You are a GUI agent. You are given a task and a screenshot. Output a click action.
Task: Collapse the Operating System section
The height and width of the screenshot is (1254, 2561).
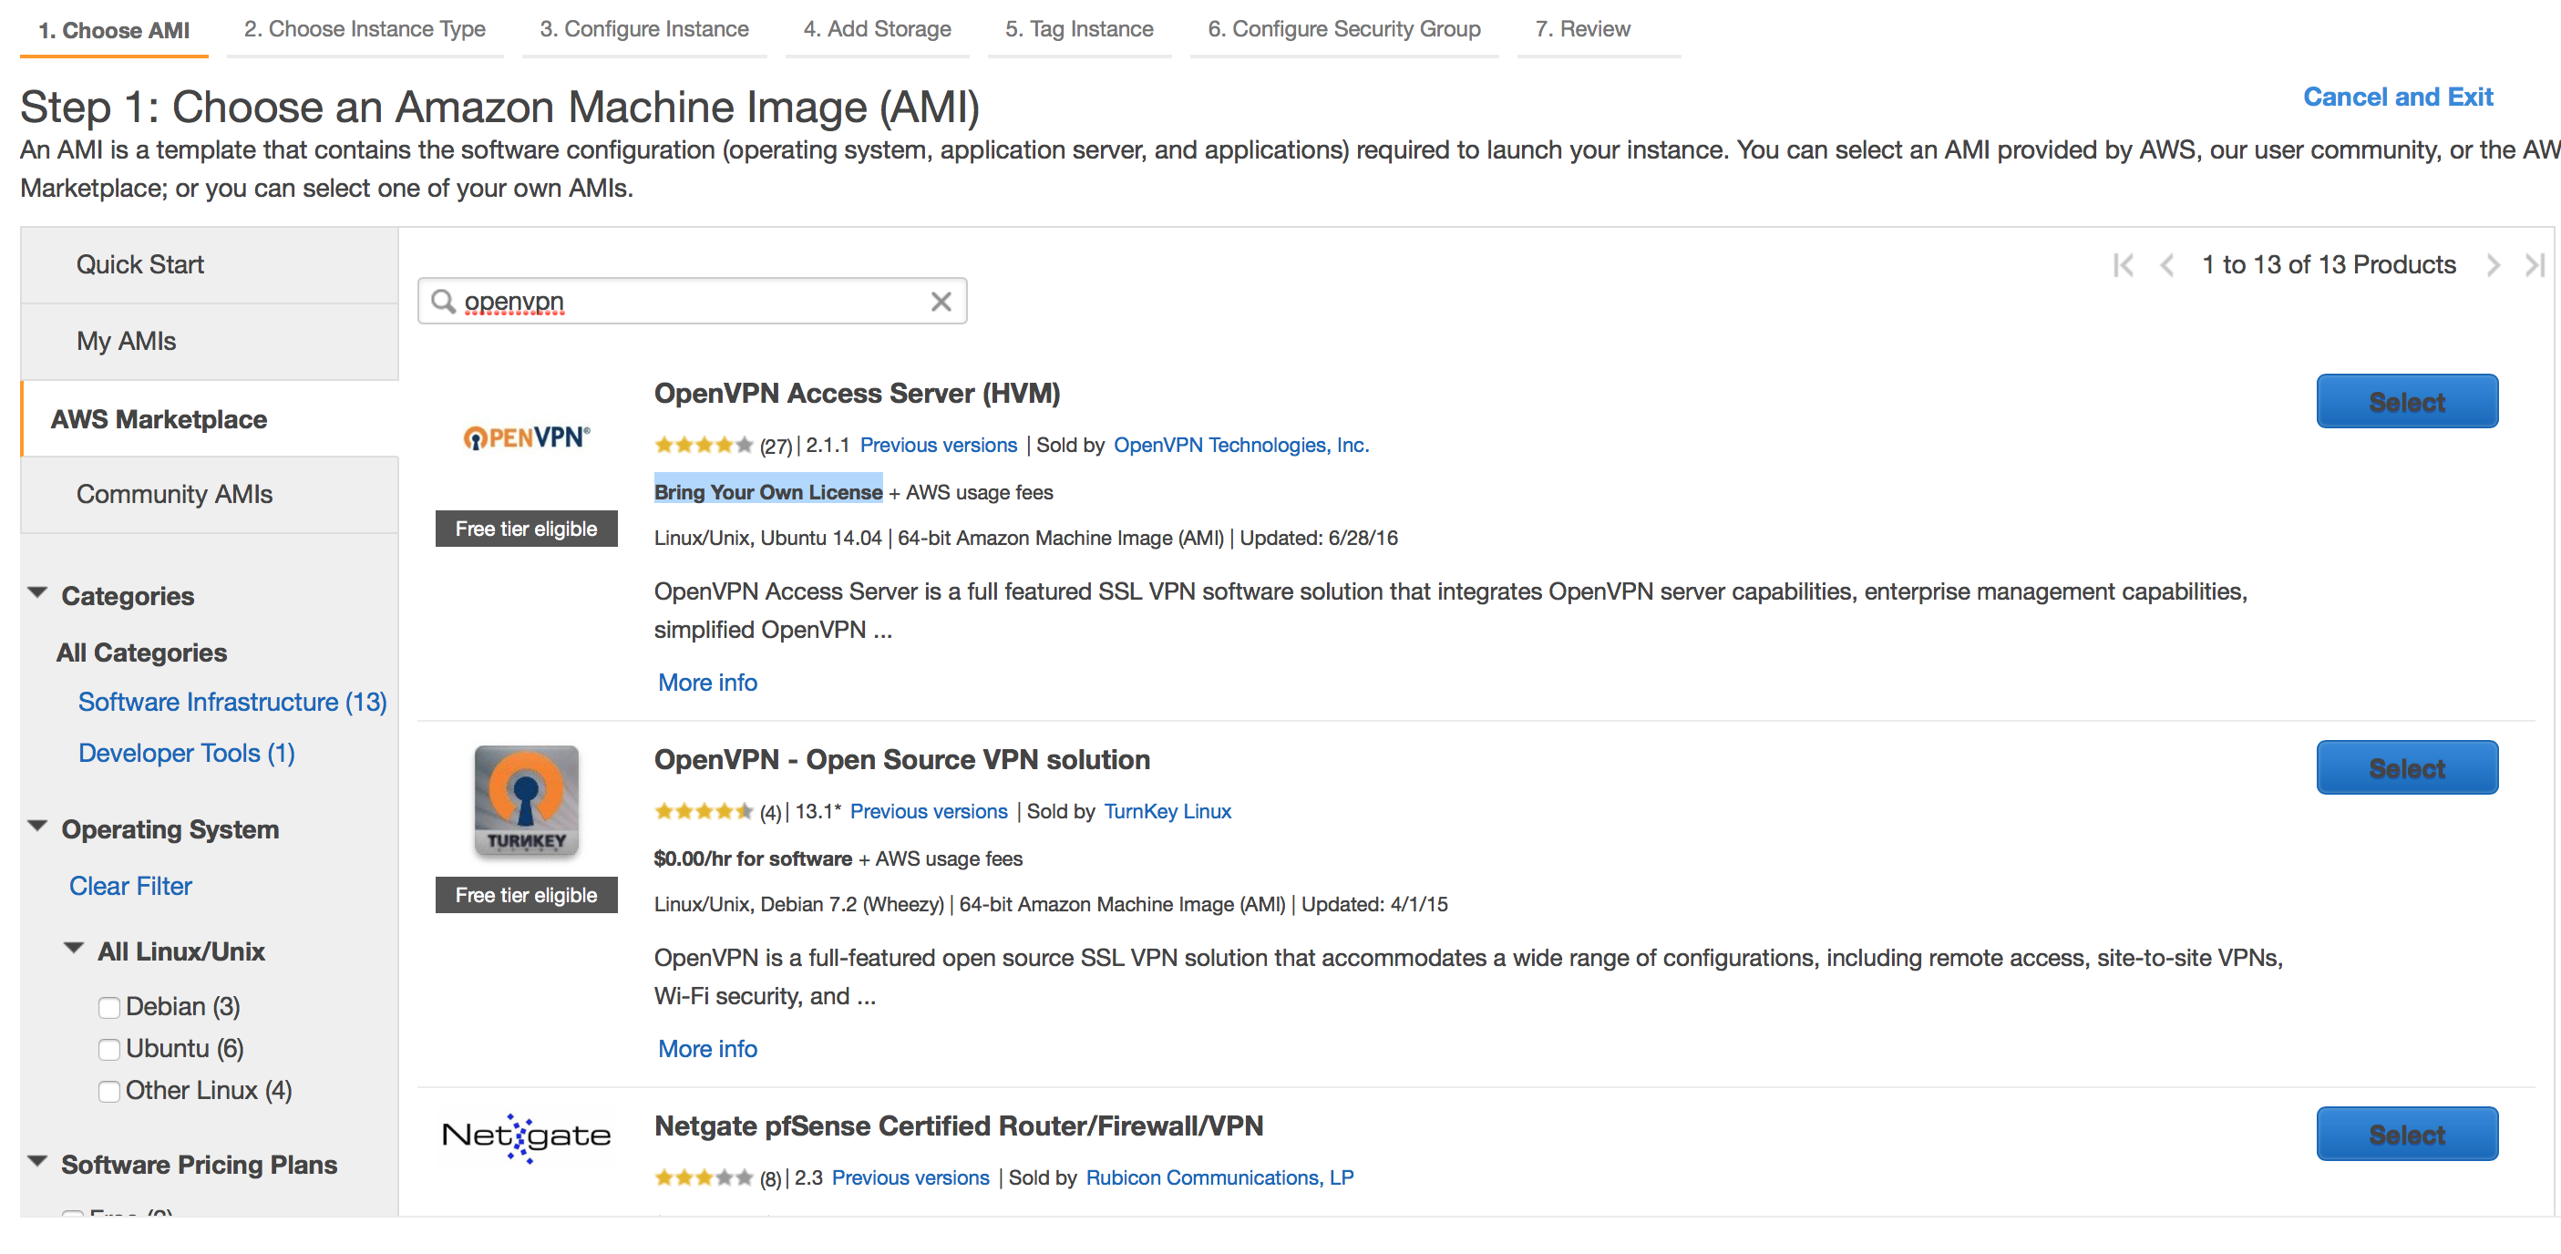(x=37, y=827)
